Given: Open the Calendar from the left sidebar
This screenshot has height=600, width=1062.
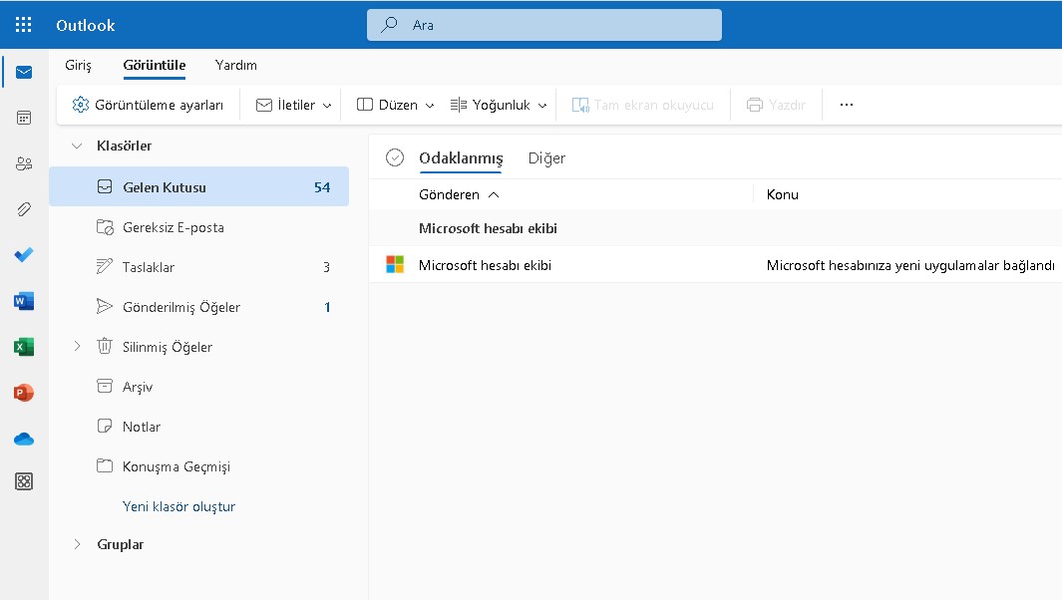Looking at the screenshot, I should 24,117.
